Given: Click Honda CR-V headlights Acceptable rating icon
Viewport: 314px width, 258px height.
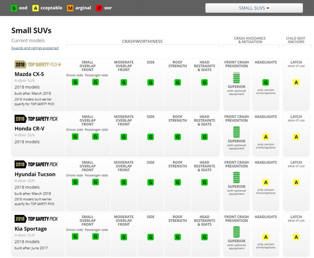Looking at the screenshot, I should 266,137.
